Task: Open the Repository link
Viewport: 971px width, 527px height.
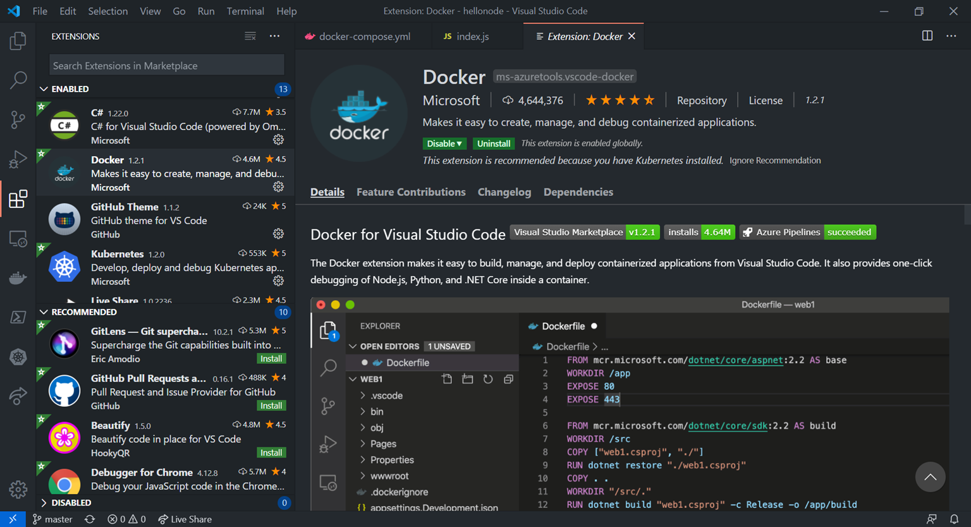Action: (702, 100)
